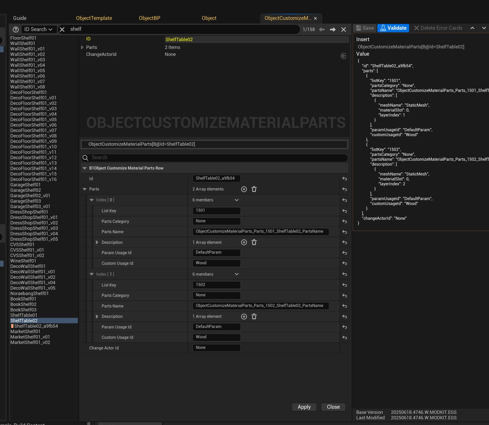Reset Index 1 Custom Usage Id
The image size is (489, 425).
point(345,338)
